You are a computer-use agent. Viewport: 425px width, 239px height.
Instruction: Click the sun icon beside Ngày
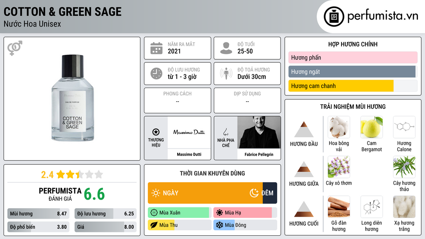point(156,193)
